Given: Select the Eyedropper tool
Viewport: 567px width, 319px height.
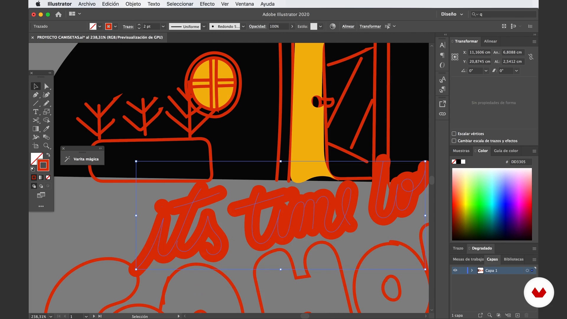Looking at the screenshot, I should pos(46,129).
